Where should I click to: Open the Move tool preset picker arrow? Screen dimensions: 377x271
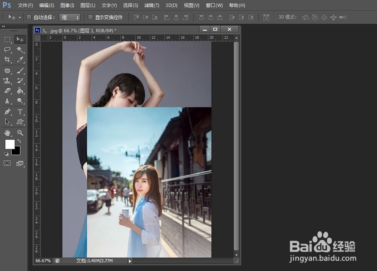click(x=20, y=18)
